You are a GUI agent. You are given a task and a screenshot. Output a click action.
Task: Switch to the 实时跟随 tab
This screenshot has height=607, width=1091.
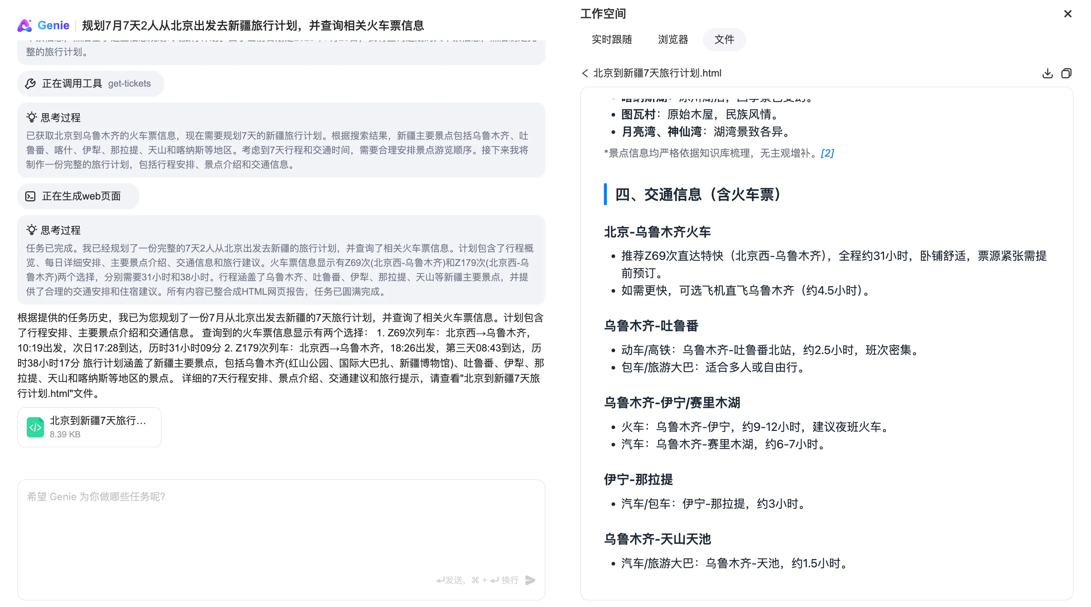coord(612,39)
